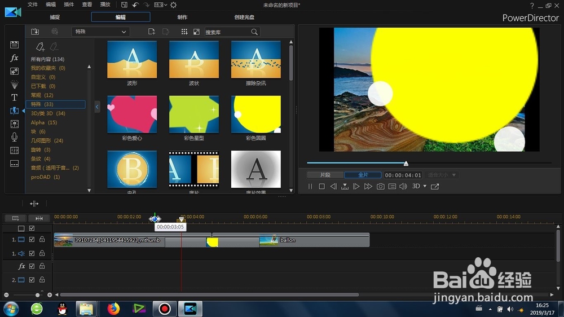Viewport: 564px width, 317px height.
Task: Switch to the 创建光盘 tab
Action: click(244, 17)
